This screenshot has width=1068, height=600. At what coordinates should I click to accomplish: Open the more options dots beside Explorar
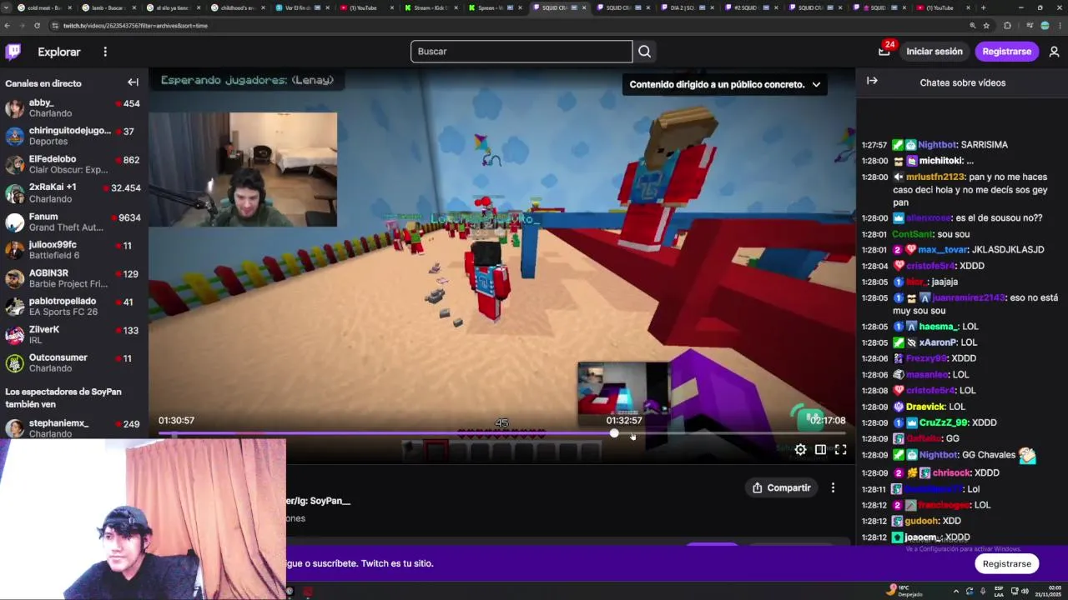[x=105, y=52]
